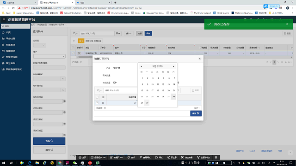Open 应用程序 100 in developer toolbar
Viewport: 296px width, 166px height.
pyautogui.click(x=98, y=157)
